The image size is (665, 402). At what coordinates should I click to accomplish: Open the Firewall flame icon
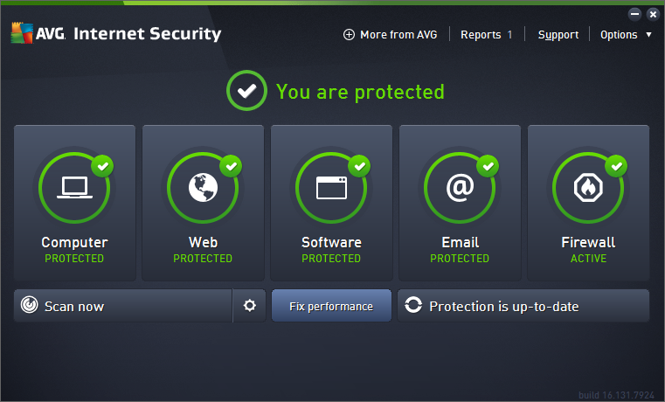(x=588, y=188)
